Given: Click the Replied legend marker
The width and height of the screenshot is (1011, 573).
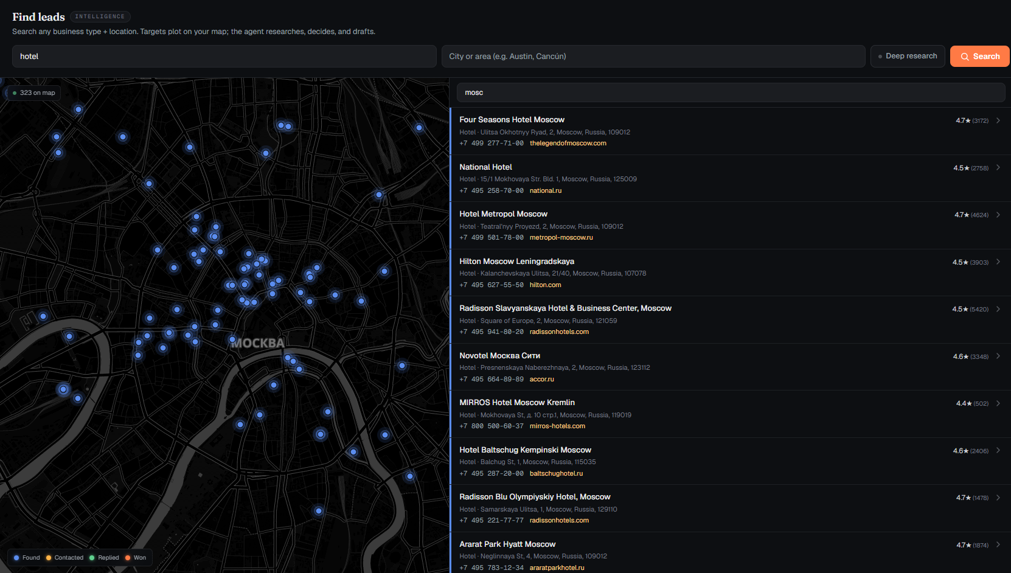Looking at the screenshot, I should click(92, 558).
